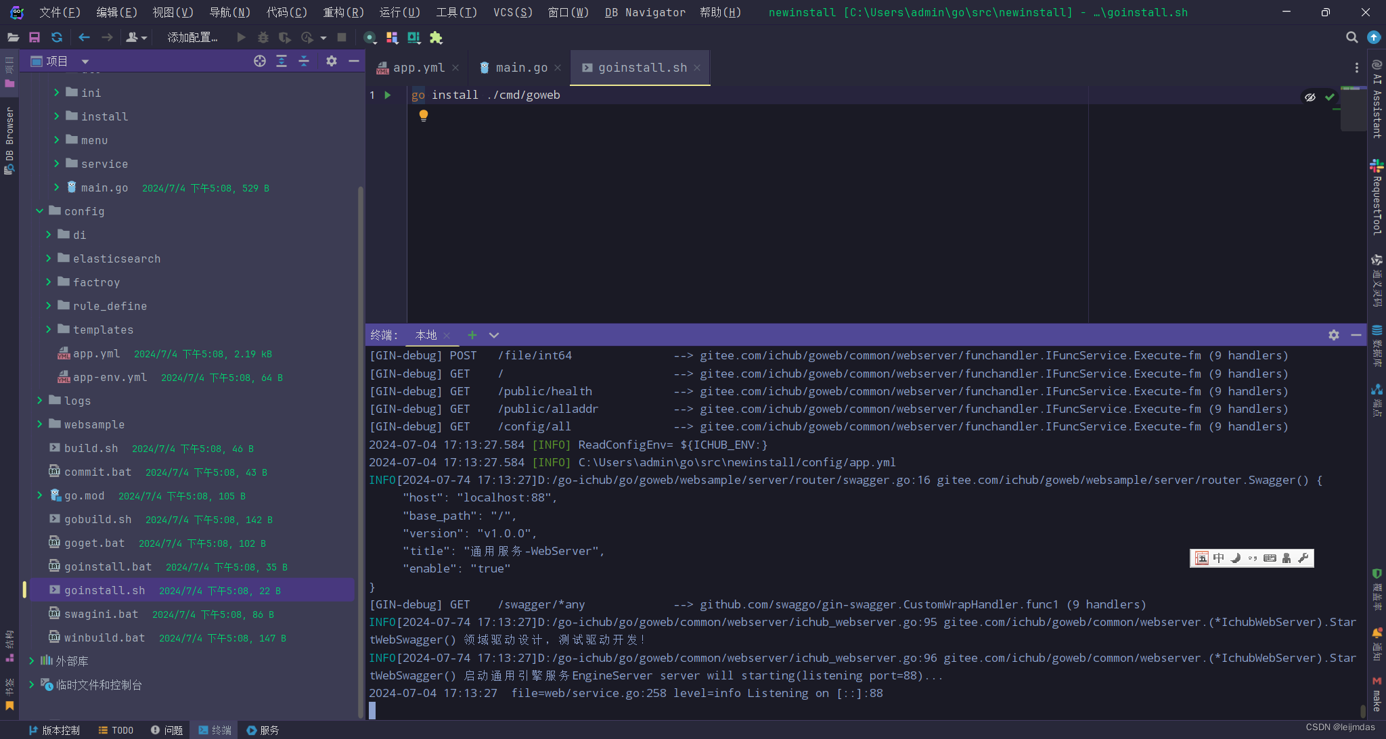Open the project folder icon in toolbar
1386x739 pixels.
click(13, 38)
